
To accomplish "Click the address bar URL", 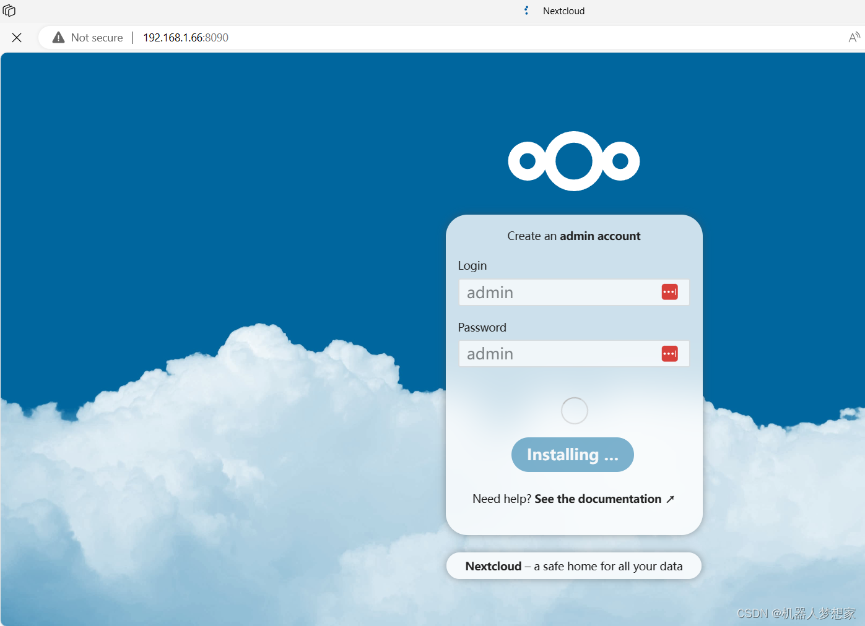I will (185, 37).
